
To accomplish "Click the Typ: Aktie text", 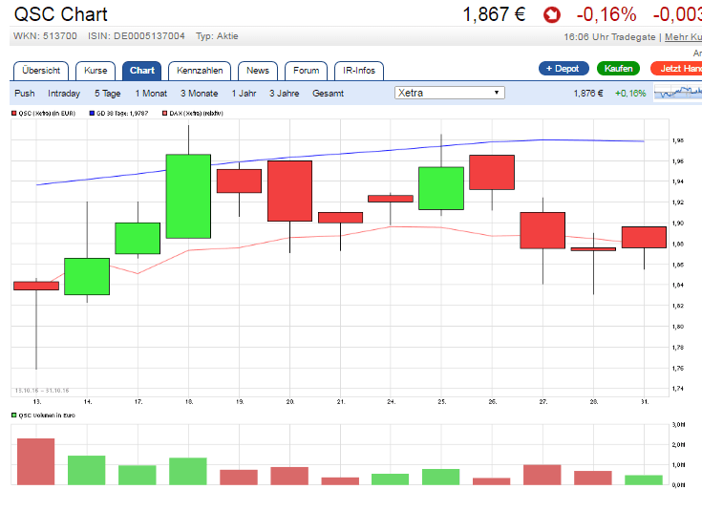I will 217,36.
